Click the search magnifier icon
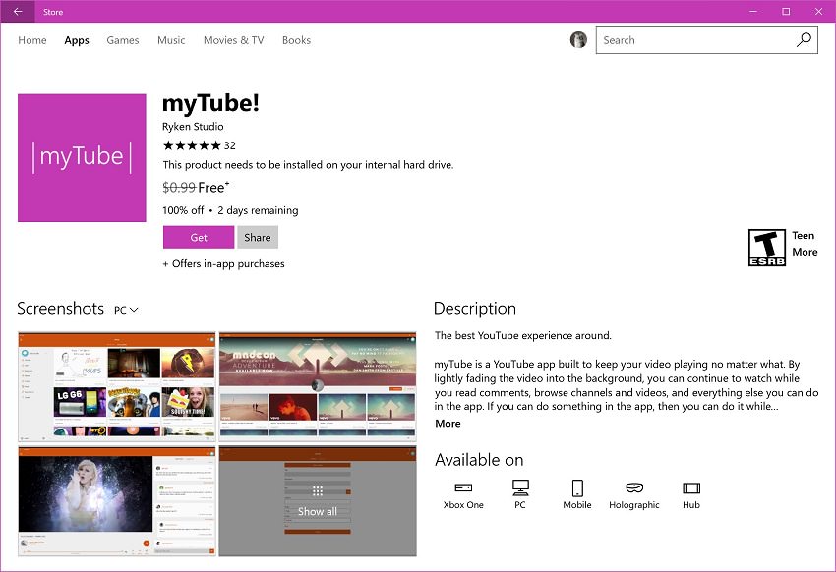 click(804, 40)
